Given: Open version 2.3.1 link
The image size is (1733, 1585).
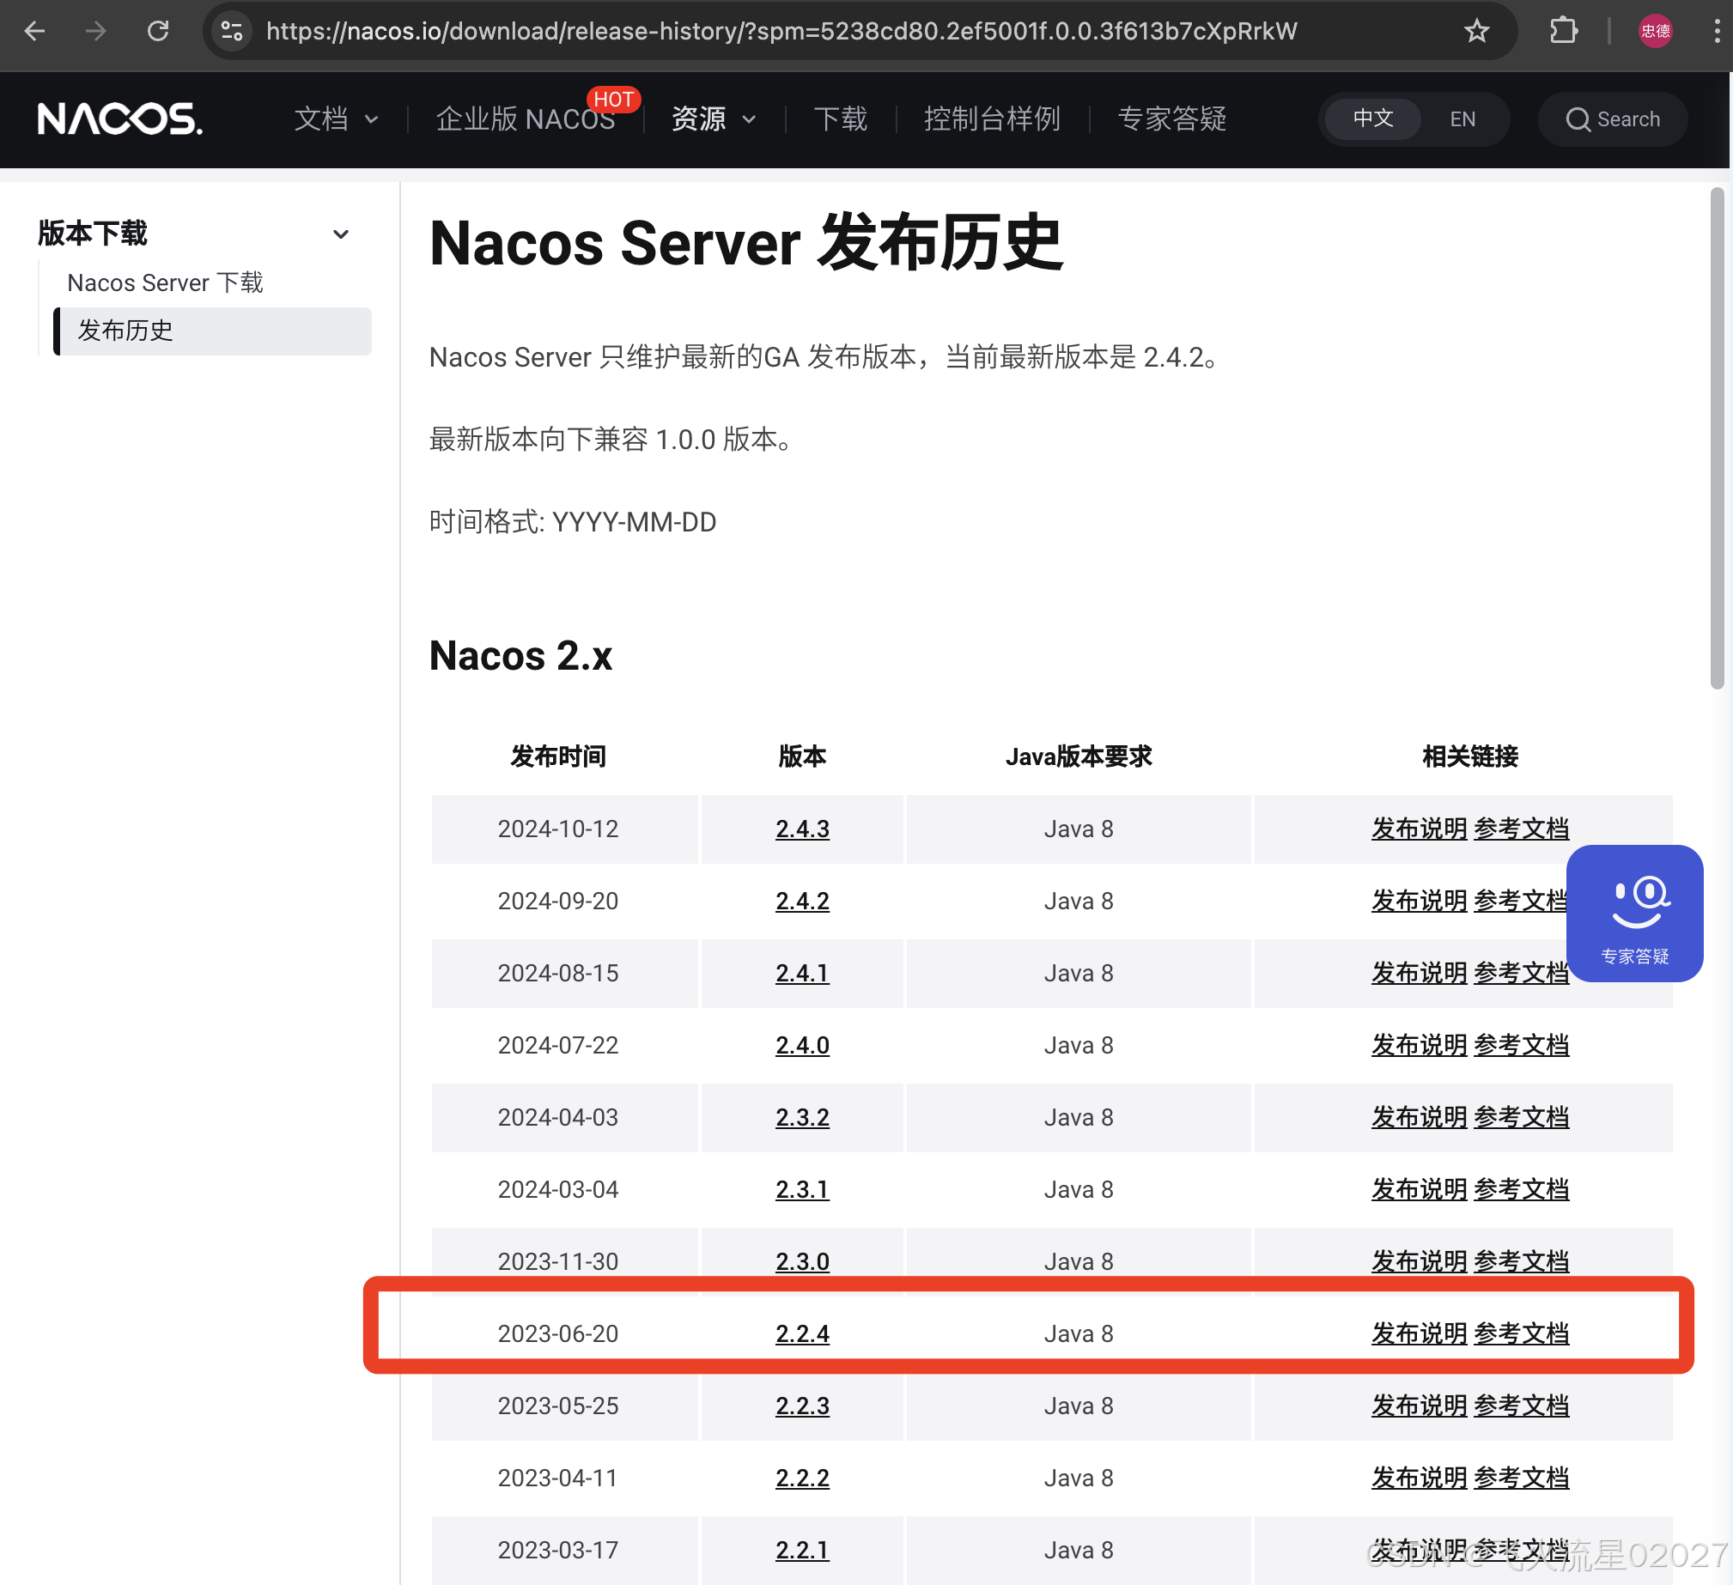Looking at the screenshot, I should 802,1190.
